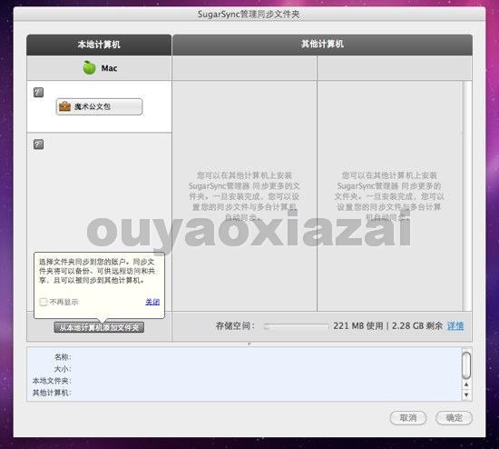Select the 魔术公文包 folder button

[x=99, y=106]
